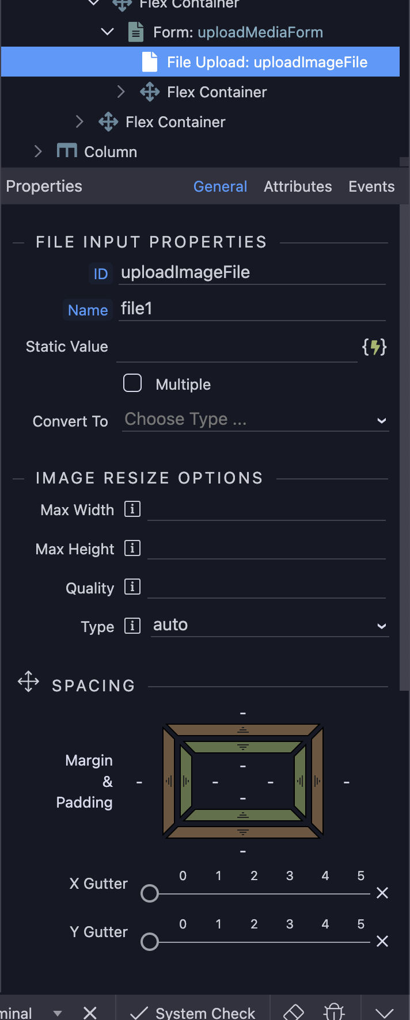Click the X Gutter slider handle
410x1020 pixels.
click(x=150, y=893)
